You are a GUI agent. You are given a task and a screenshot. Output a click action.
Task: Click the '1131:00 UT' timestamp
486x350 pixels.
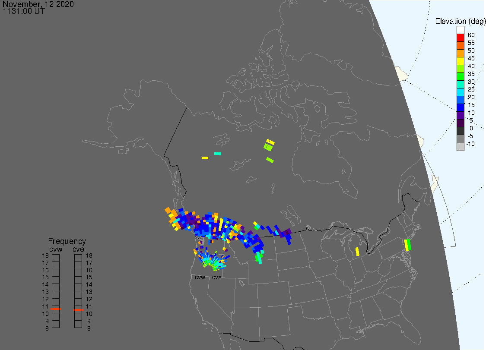coord(24,11)
